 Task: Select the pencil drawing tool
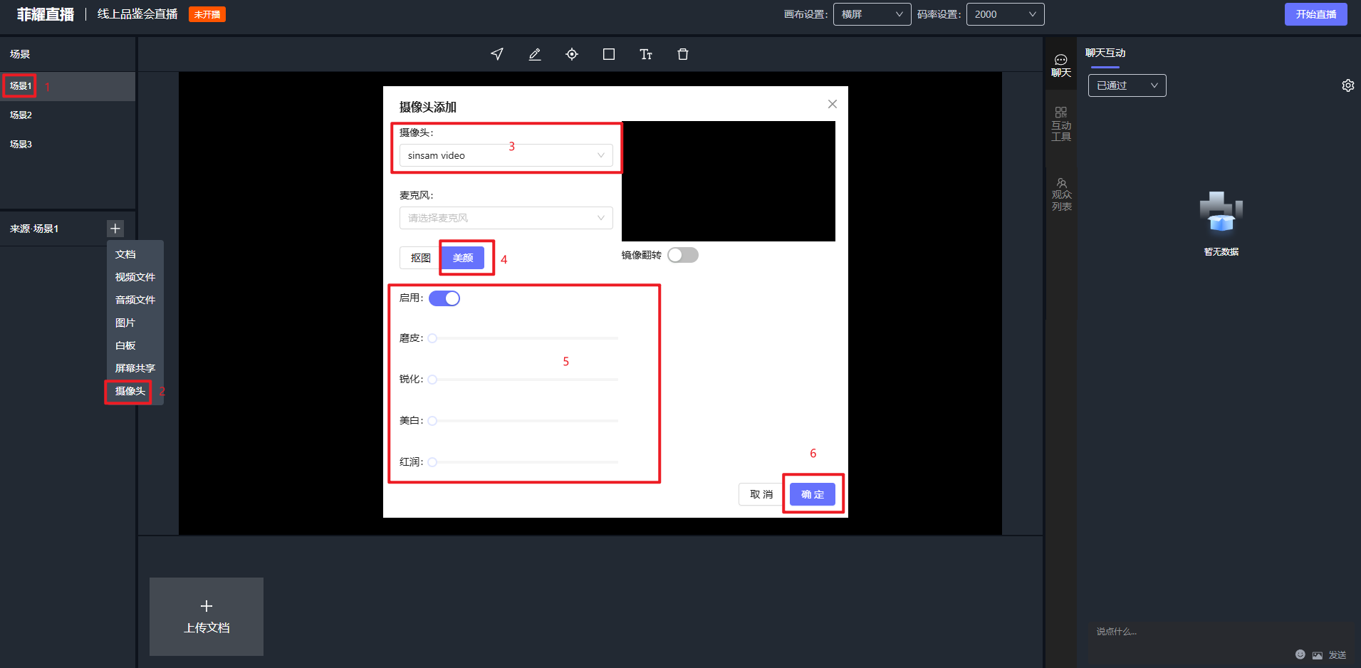[535, 54]
